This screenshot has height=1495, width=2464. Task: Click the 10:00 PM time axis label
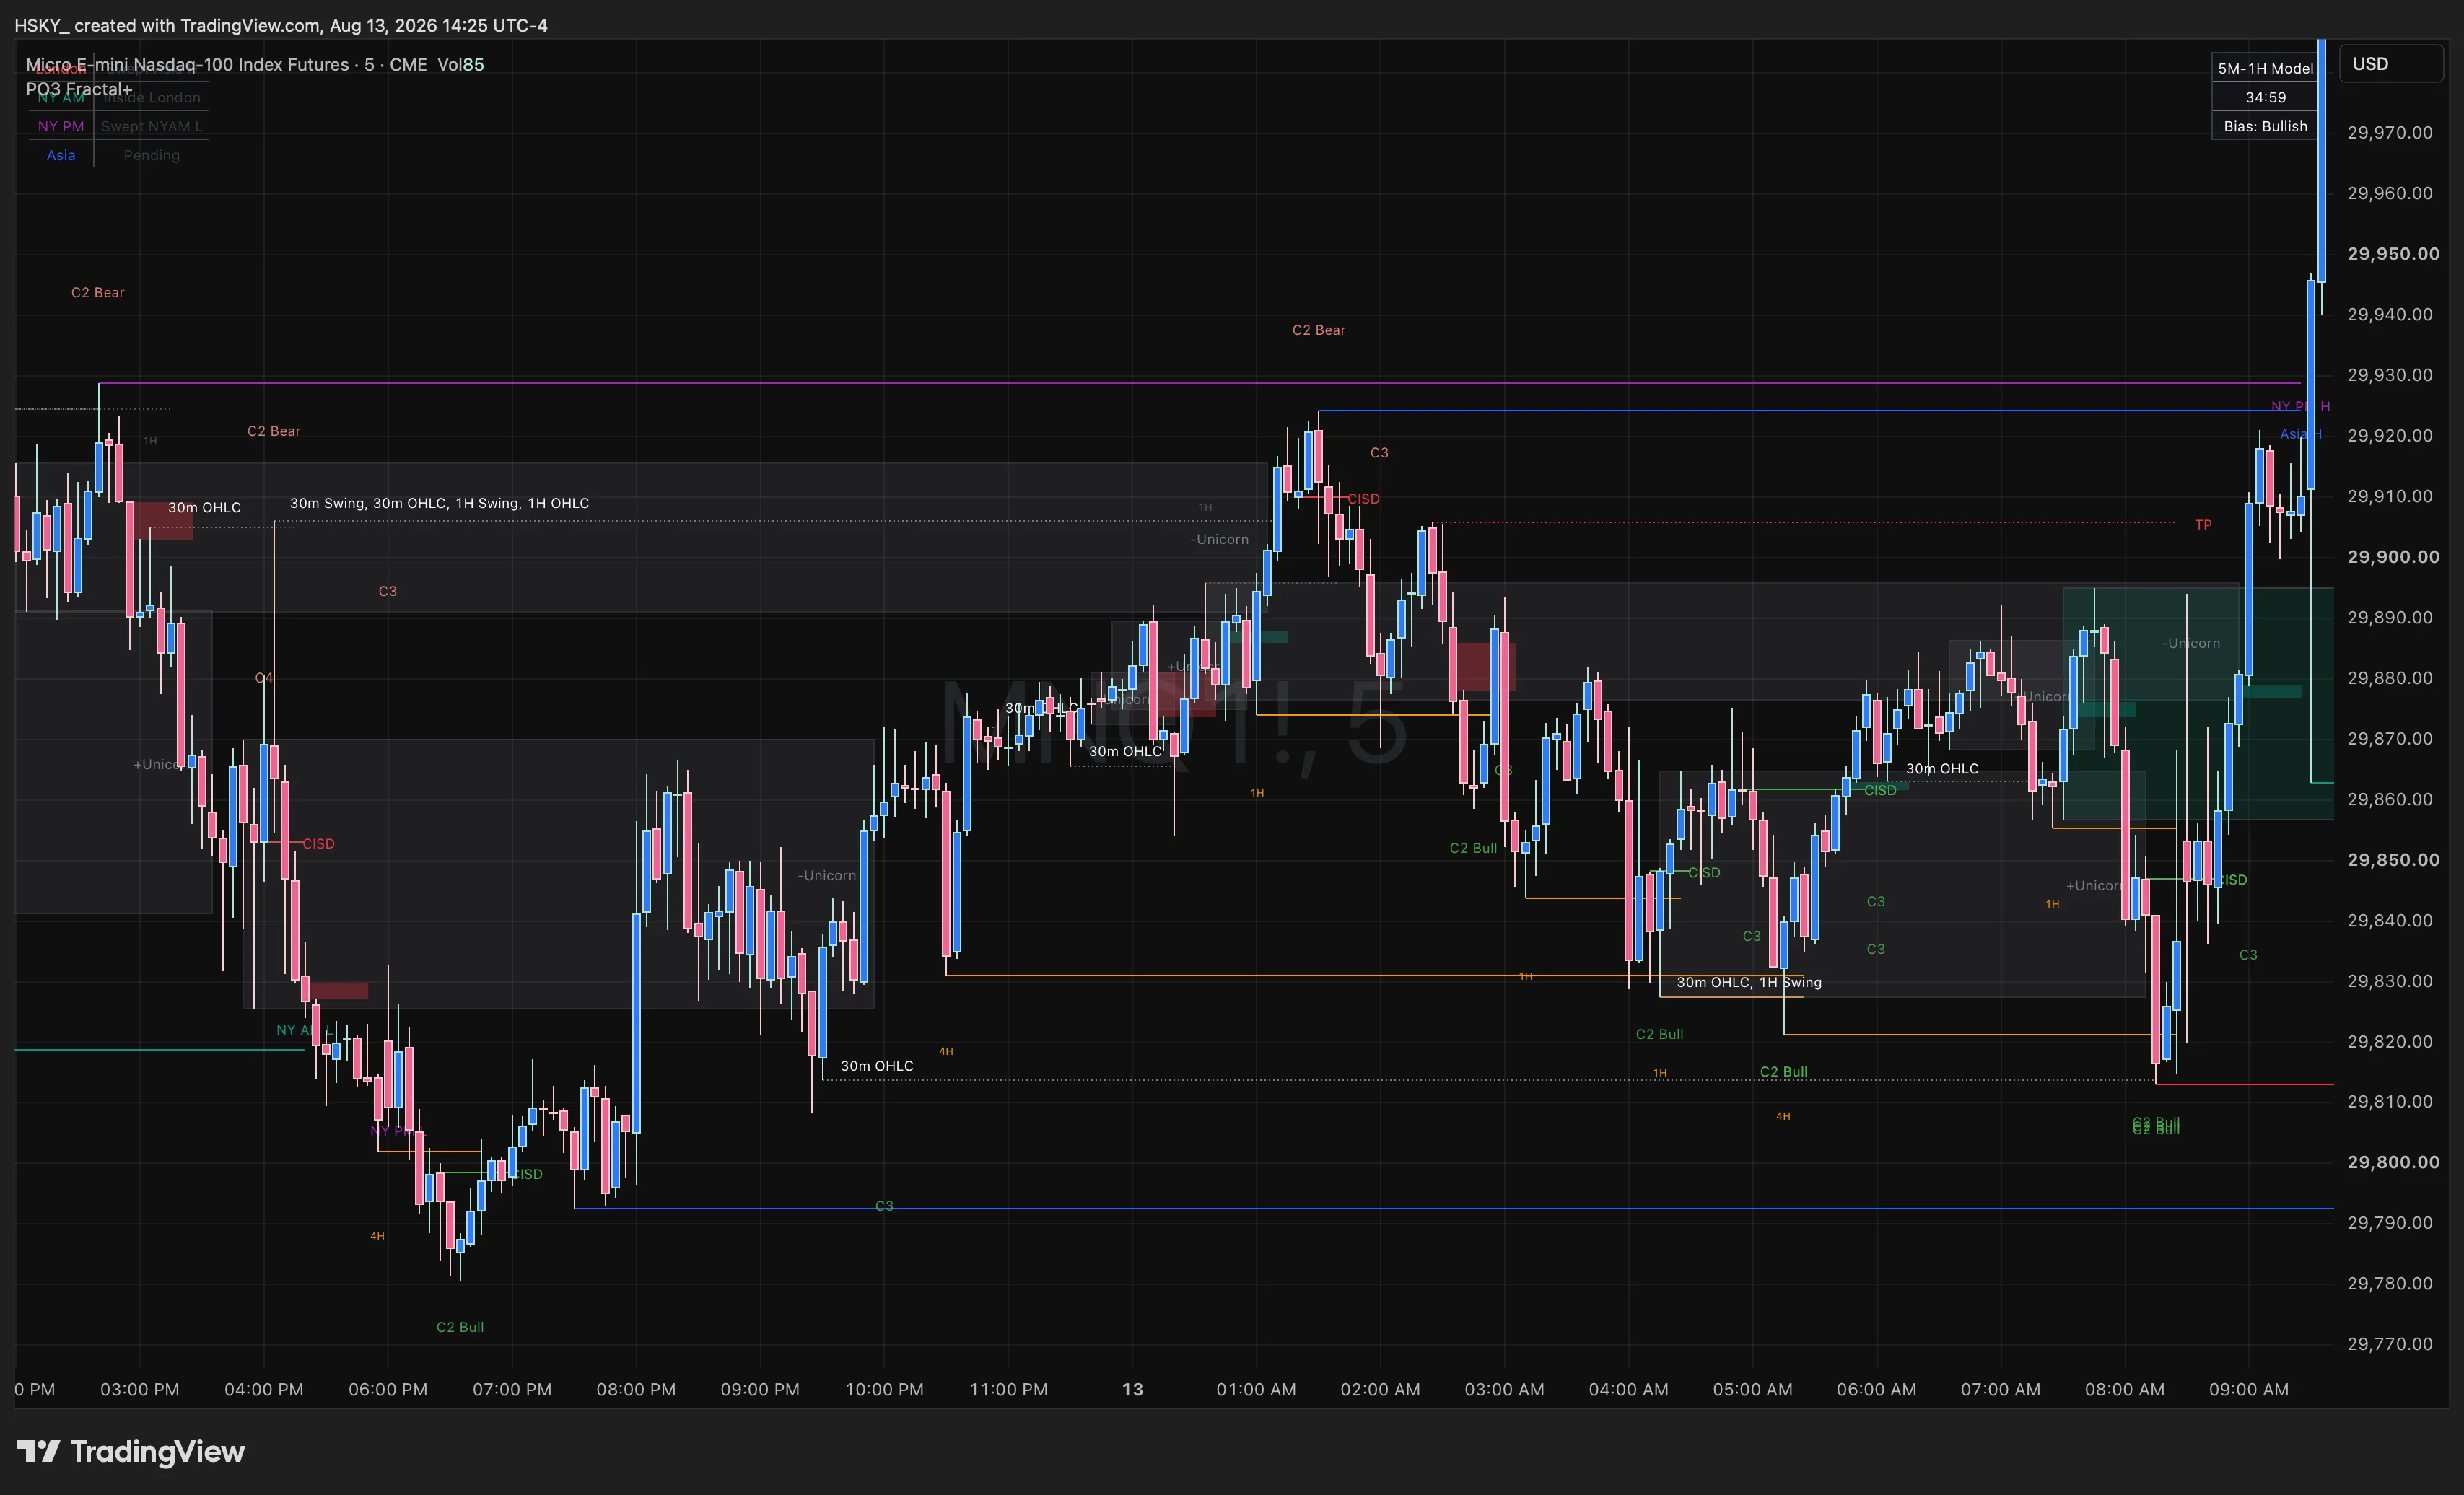[x=884, y=1389]
